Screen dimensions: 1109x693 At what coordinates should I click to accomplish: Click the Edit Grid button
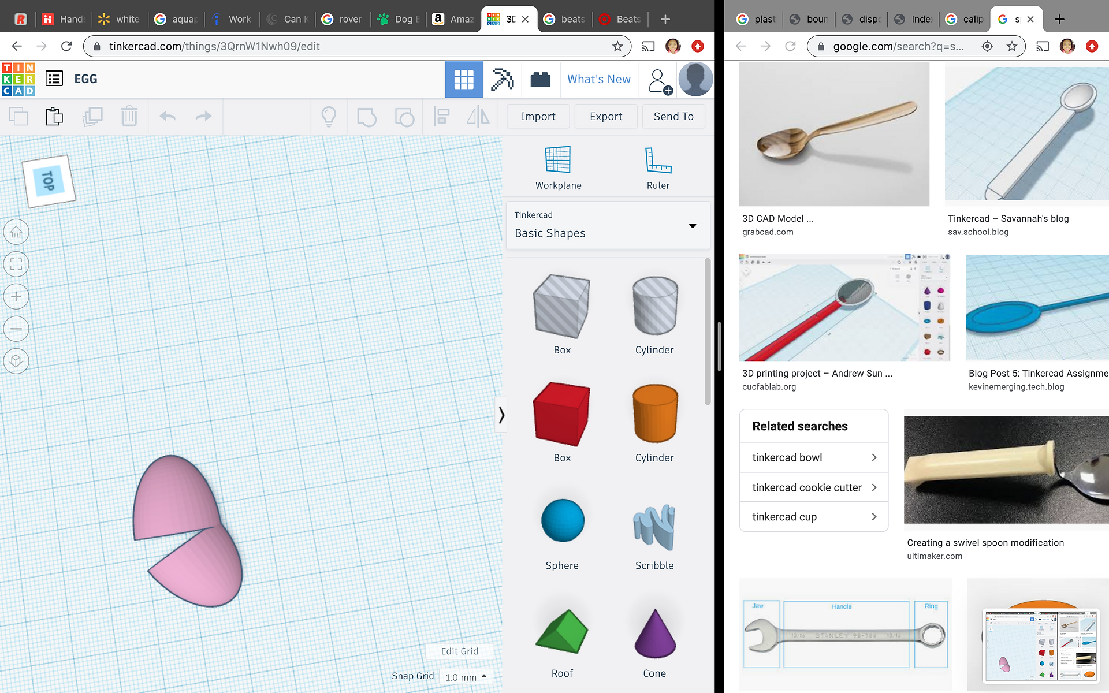pyautogui.click(x=460, y=651)
